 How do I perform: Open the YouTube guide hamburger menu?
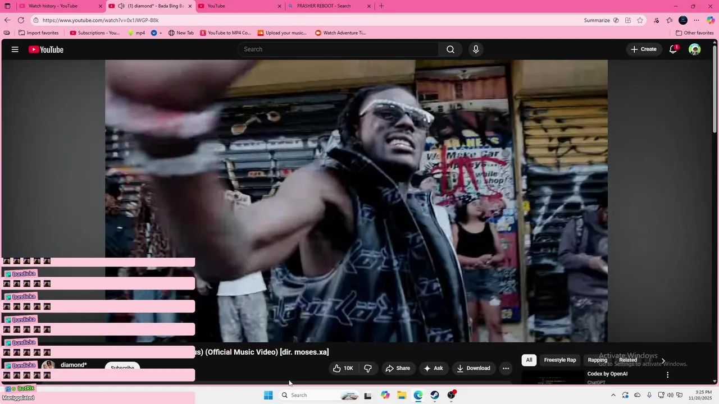click(x=15, y=49)
